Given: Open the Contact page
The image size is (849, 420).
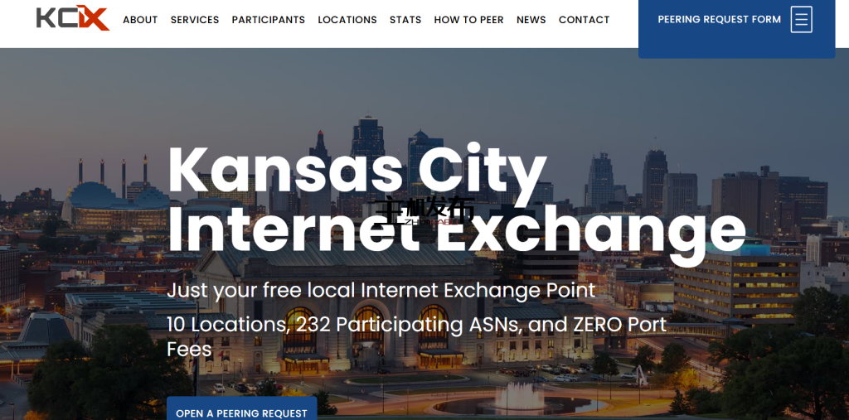Looking at the screenshot, I should 585,20.
